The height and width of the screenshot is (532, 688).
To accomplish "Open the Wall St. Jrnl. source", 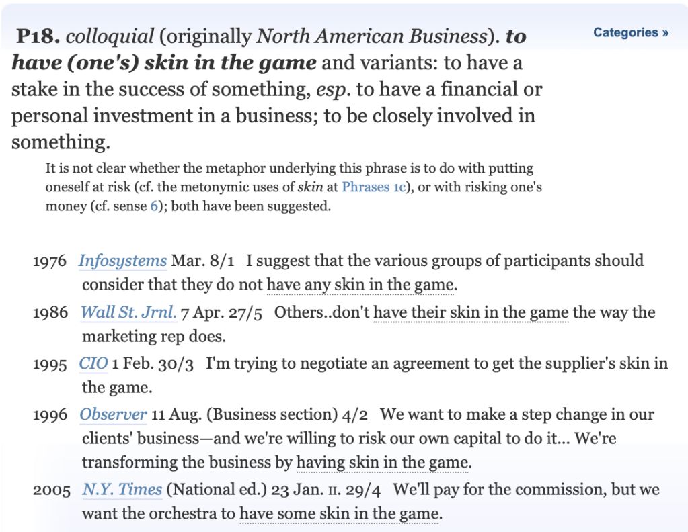I will 128,312.
